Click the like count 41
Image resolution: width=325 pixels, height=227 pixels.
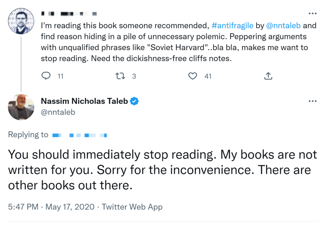pyautogui.click(x=208, y=76)
